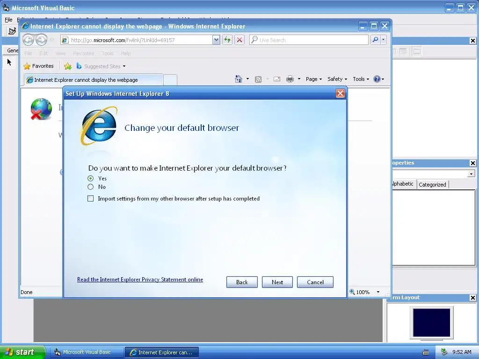
Task: Open the Help menu in IE
Action: pyautogui.click(x=125, y=53)
